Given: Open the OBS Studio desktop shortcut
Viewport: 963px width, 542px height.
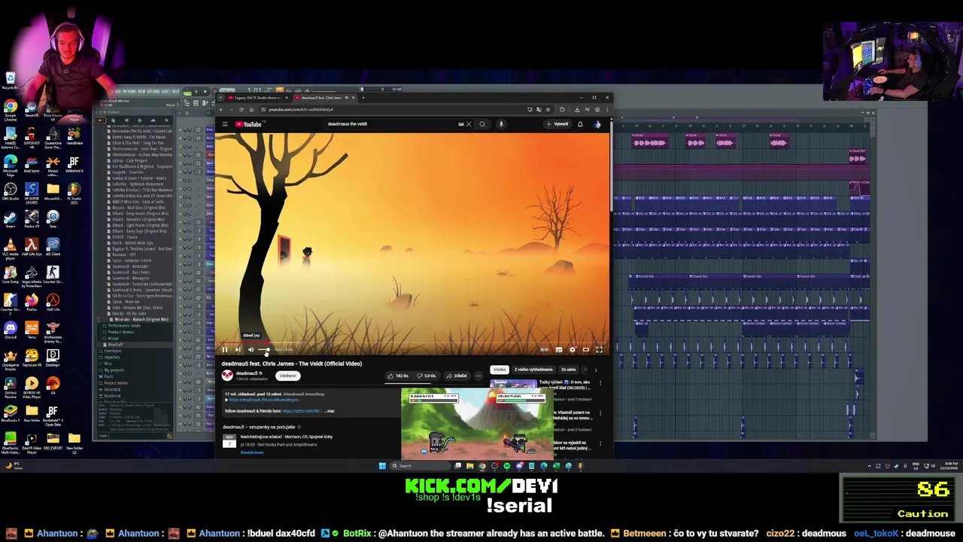Looking at the screenshot, I should [11, 192].
